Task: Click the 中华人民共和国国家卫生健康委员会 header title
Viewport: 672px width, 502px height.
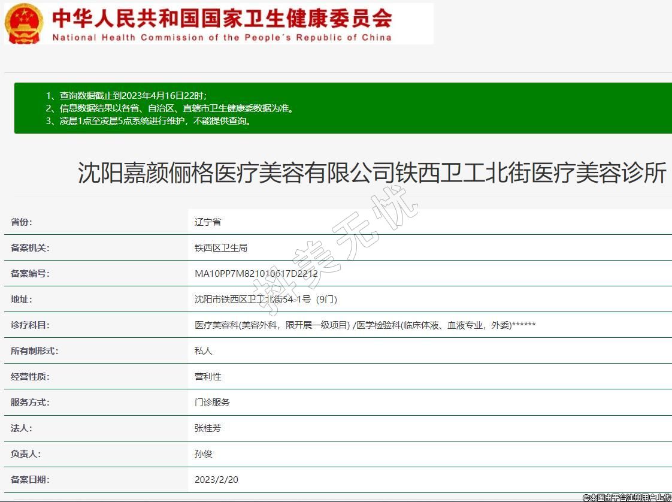Action: pos(222,18)
